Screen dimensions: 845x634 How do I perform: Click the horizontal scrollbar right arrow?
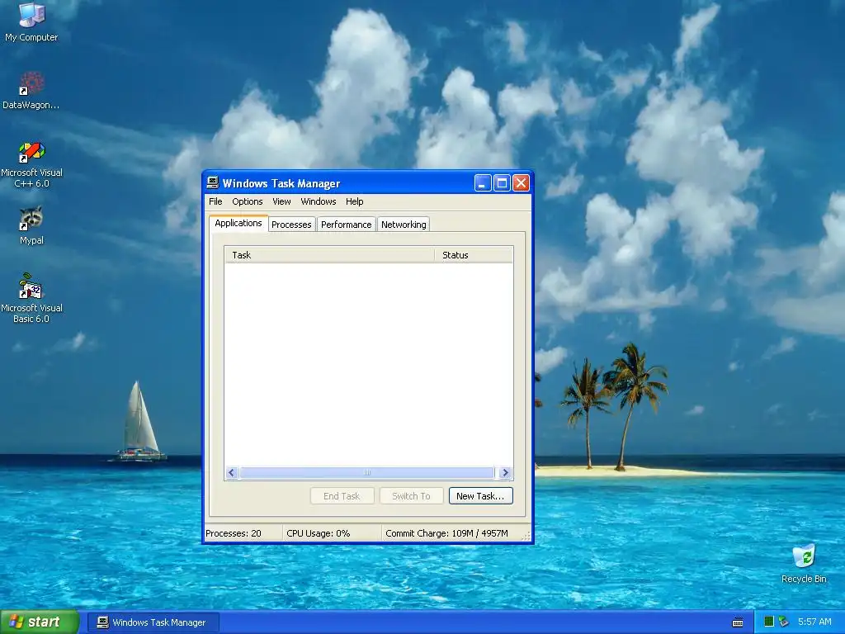(x=505, y=473)
